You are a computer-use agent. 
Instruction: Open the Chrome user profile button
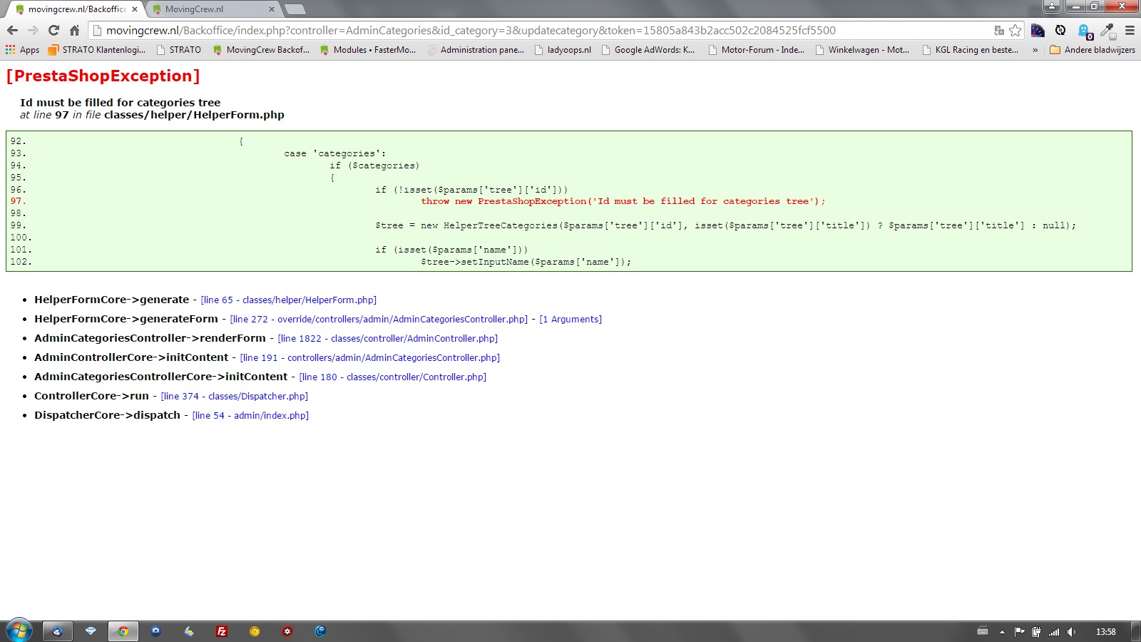coord(1052,6)
